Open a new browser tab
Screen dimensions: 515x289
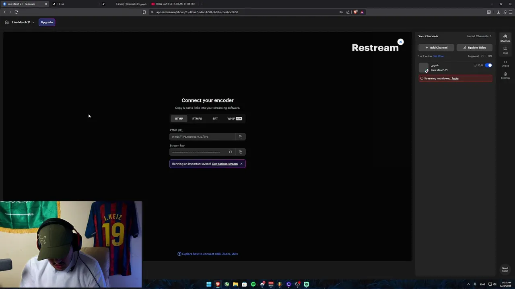point(202,4)
